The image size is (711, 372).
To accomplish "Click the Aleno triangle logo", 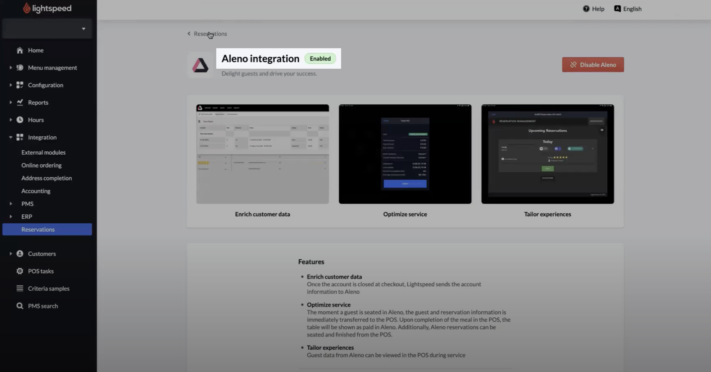I will point(200,65).
